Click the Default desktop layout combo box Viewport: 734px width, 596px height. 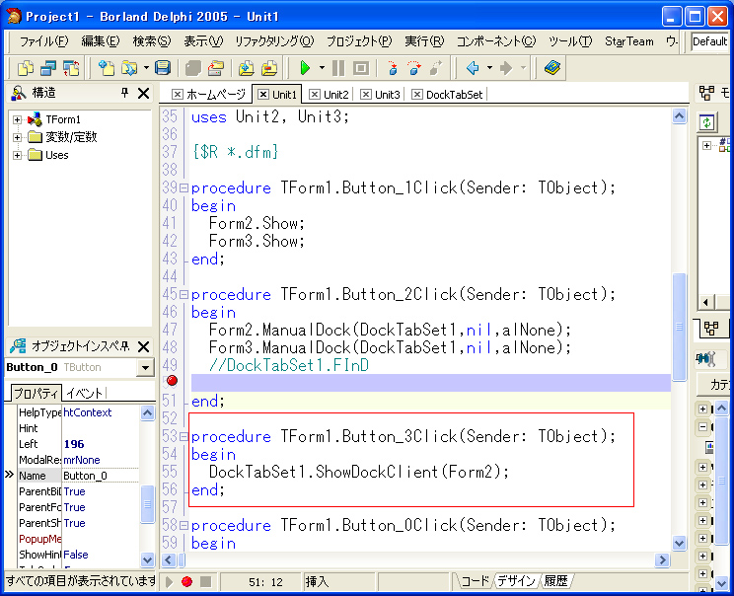pyautogui.click(x=709, y=41)
